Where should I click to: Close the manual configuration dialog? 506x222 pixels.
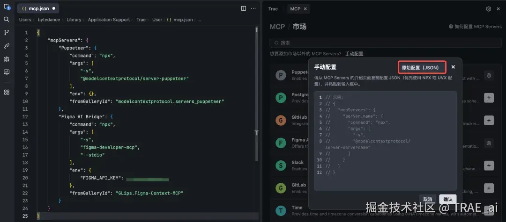[453, 67]
